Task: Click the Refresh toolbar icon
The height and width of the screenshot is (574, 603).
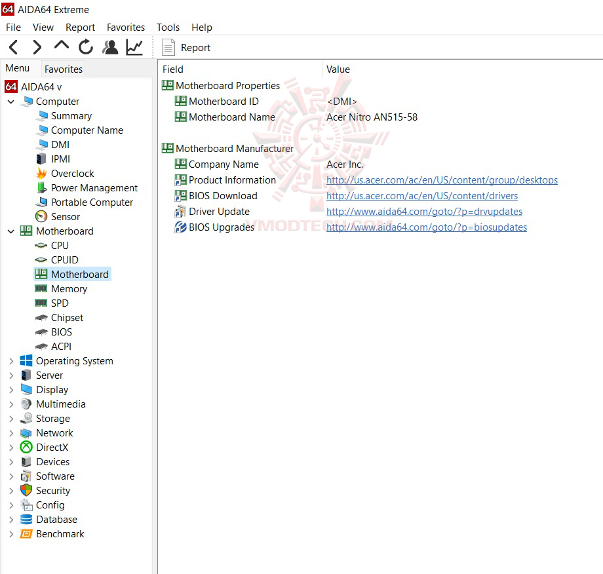Action: pos(86,47)
